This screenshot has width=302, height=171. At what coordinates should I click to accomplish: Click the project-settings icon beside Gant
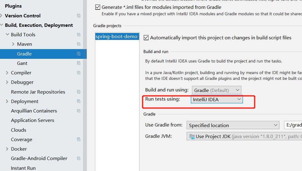click(79, 63)
